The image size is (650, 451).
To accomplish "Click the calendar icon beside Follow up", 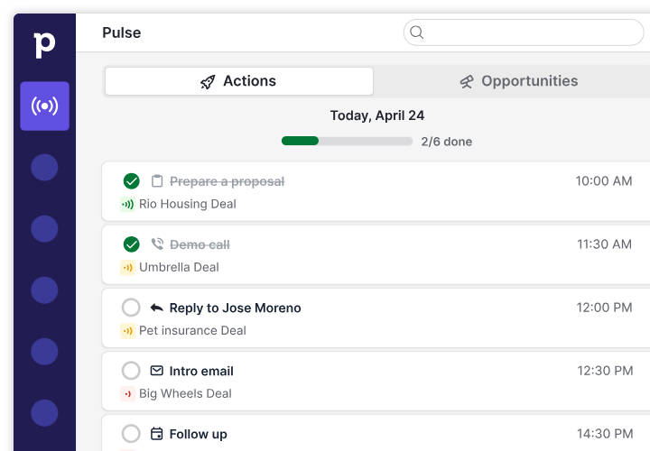I will pyautogui.click(x=157, y=434).
